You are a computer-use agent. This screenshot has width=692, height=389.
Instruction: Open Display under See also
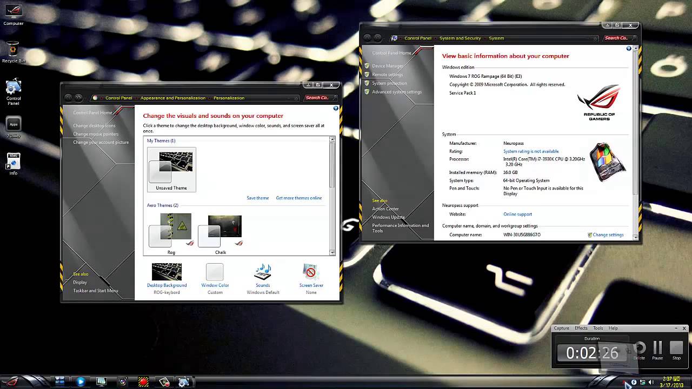(80, 282)
